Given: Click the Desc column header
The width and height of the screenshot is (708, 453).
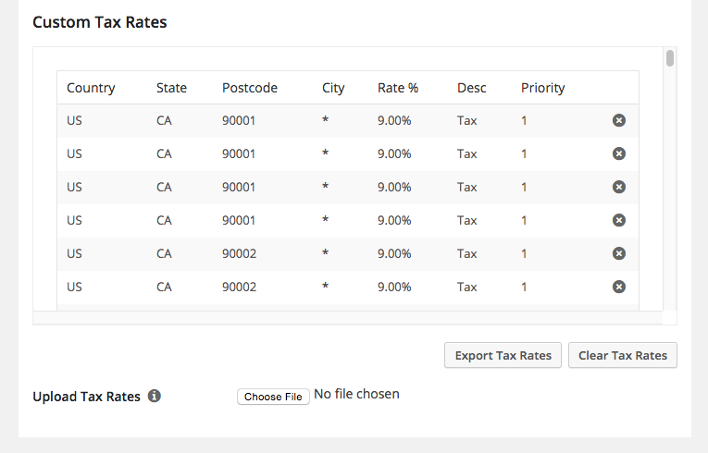Looking at the screenshot, I should pyautogui.click(x=471, y=88).
